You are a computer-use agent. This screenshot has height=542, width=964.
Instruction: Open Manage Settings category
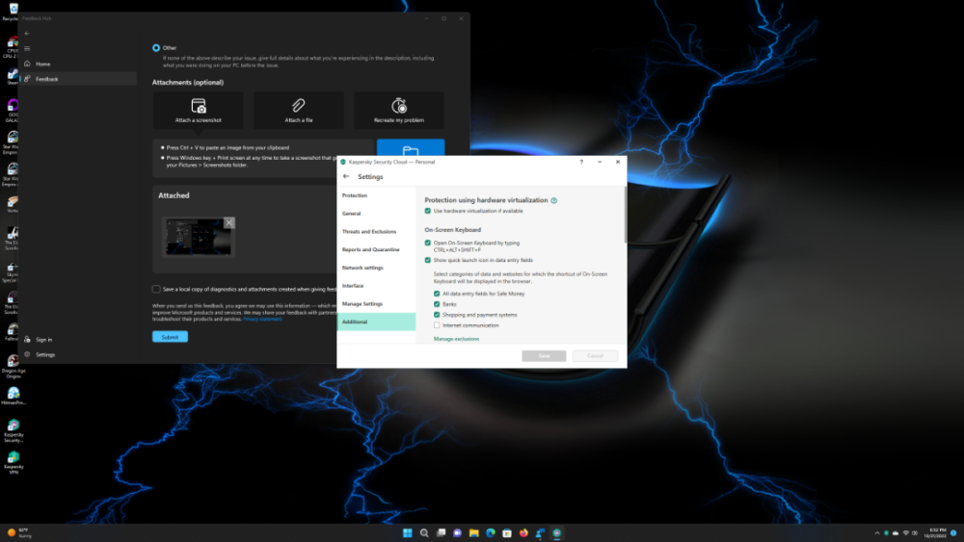click(x=376, y=304)
